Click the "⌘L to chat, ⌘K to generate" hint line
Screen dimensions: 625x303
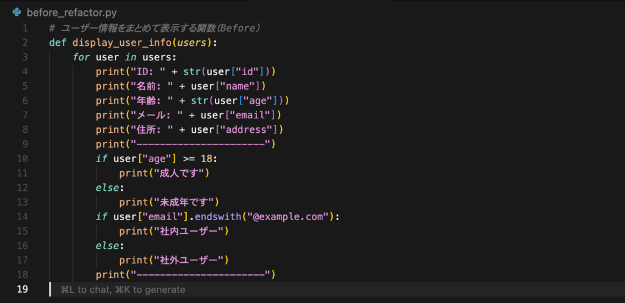[123, 290]
